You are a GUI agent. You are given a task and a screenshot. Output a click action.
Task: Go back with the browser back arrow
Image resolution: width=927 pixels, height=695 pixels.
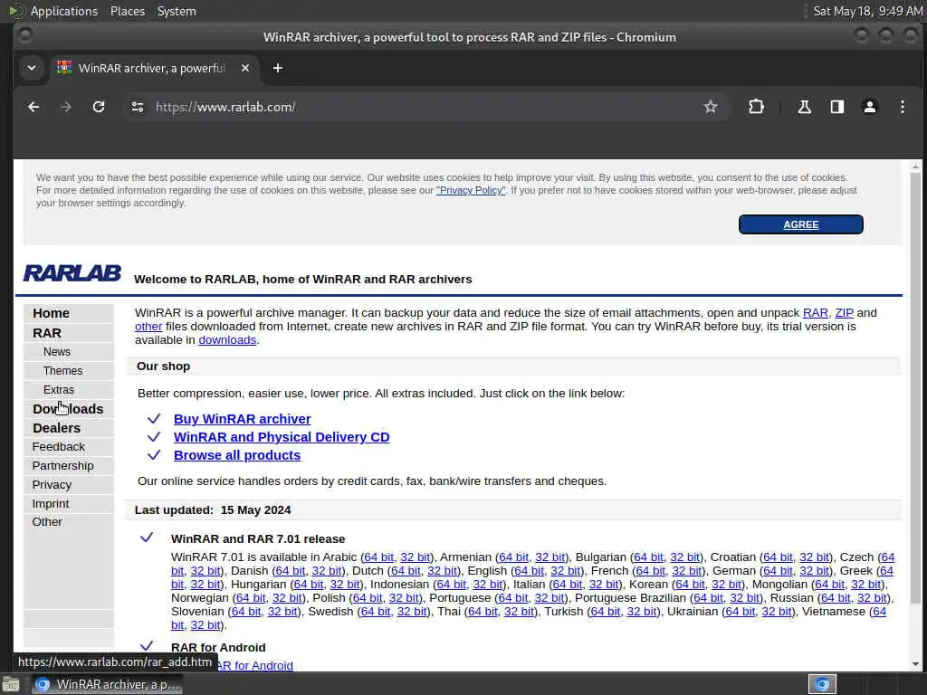(x=33, y=107)
